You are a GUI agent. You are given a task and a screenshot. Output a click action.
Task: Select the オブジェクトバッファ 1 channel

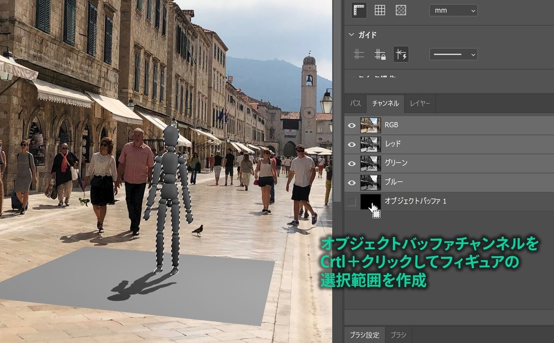pyautogui.click(x=415, y=201)
